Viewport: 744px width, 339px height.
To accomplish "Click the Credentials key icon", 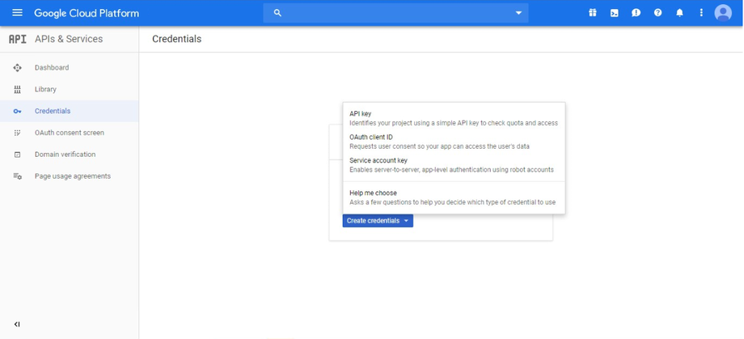I will [18, 111].
